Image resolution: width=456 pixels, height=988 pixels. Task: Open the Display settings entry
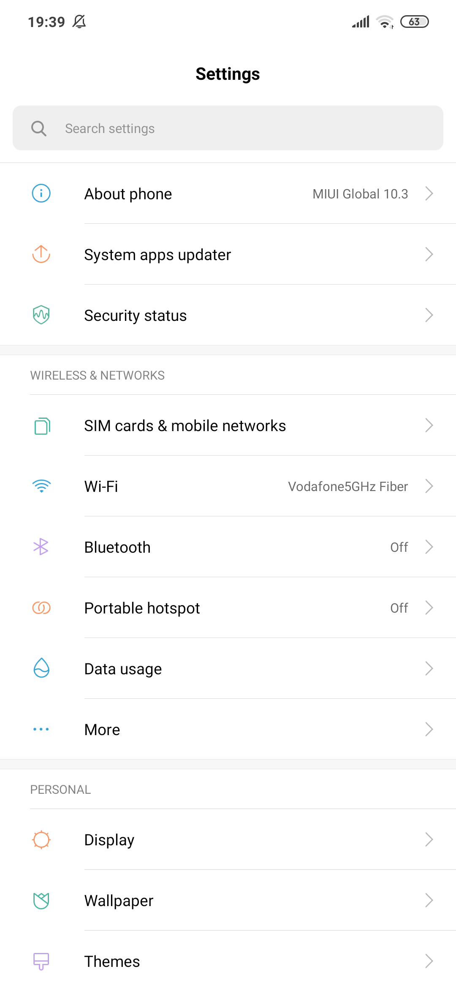pyautogui.click(x=110, y=840)
